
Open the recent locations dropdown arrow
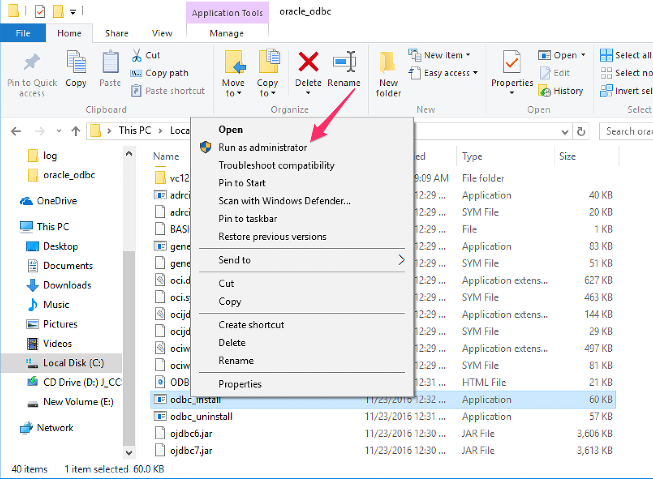point(59,131)
